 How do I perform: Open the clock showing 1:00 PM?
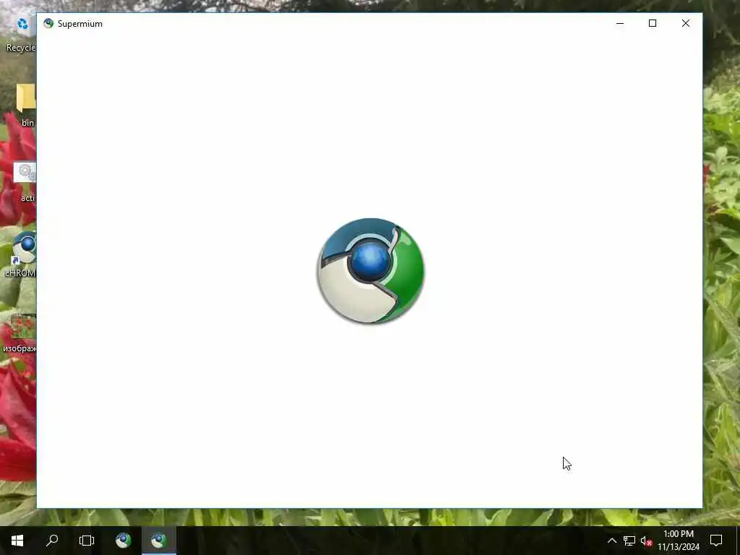coord(678,541)
